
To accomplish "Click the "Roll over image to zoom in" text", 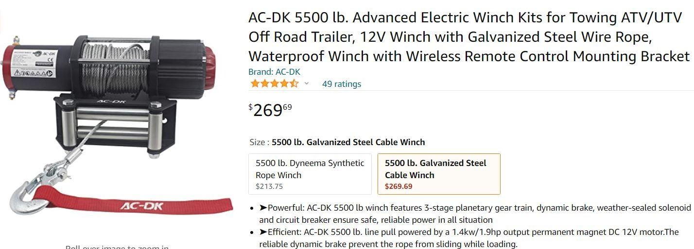I will tap(117, 247).
